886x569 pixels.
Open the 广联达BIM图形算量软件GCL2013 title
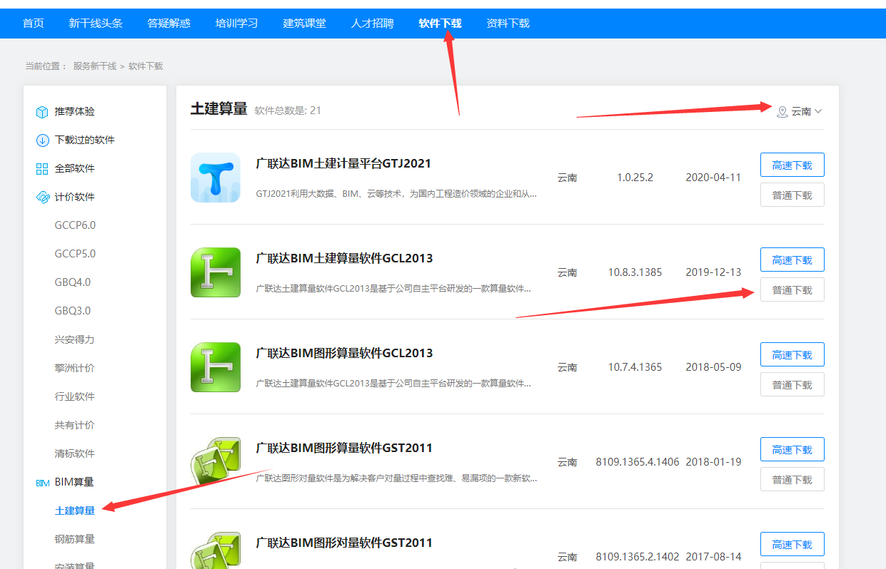(x=344, y=353)
